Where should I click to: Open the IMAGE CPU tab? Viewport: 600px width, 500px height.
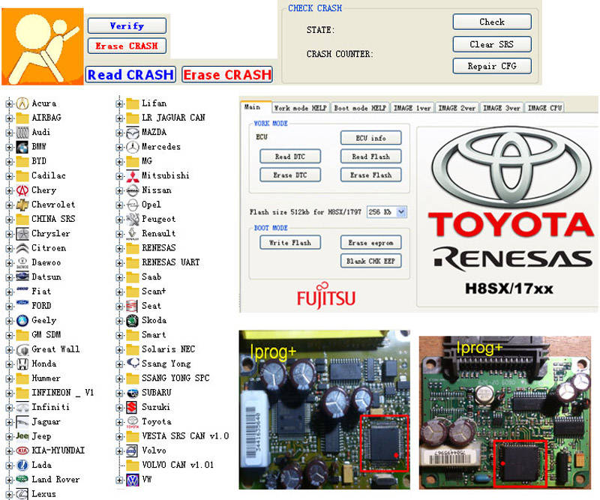coord(544,108)
